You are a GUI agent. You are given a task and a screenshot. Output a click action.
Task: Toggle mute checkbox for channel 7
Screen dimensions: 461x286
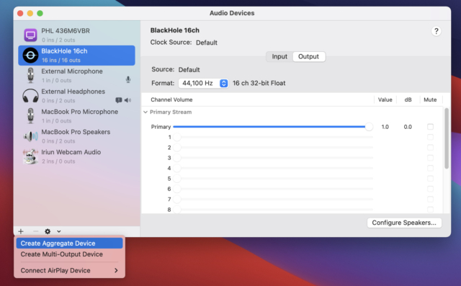[430, 199]
